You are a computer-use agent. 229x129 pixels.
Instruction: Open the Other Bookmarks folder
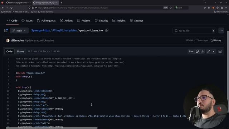click(x=221, y=12)
